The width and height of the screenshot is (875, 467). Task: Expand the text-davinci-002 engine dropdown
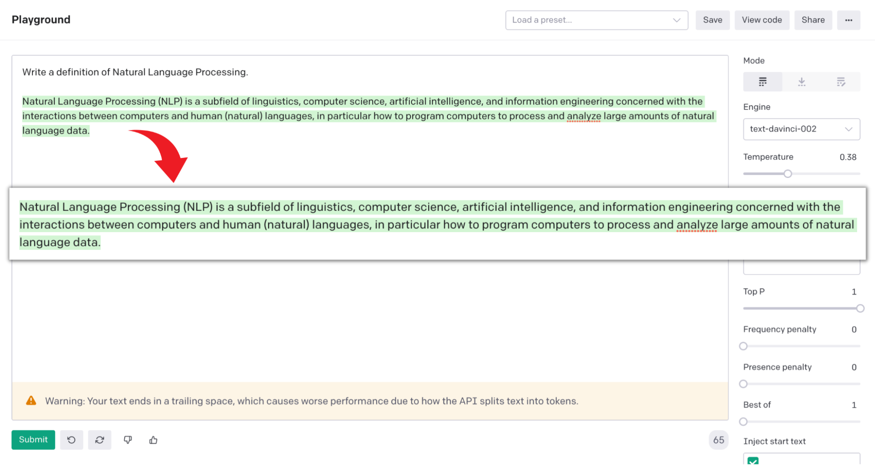pyautogui.click(x=801, y=129)
